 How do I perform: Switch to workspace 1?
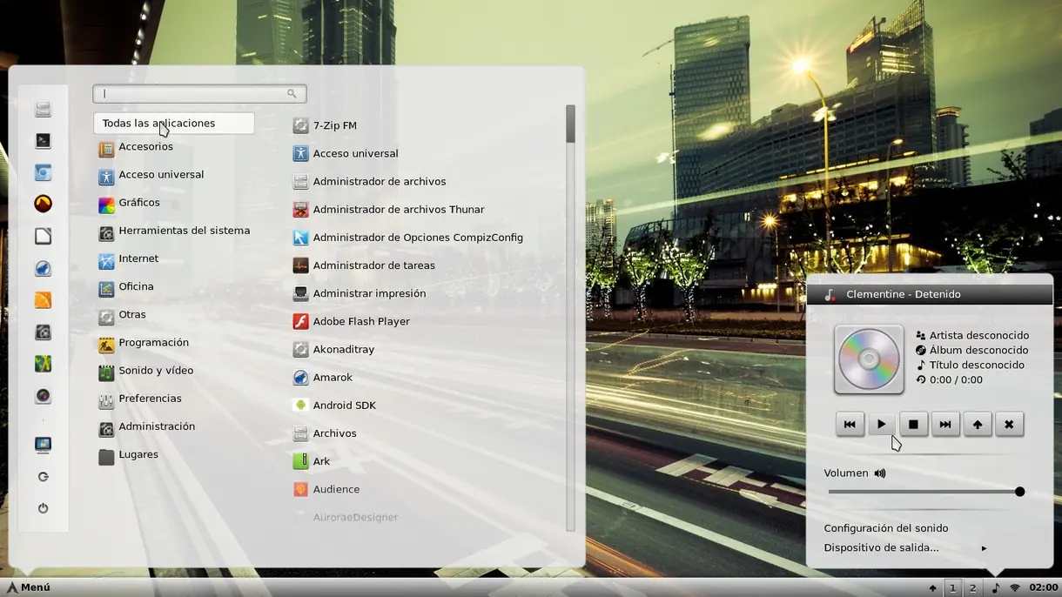tap(952, 588)
